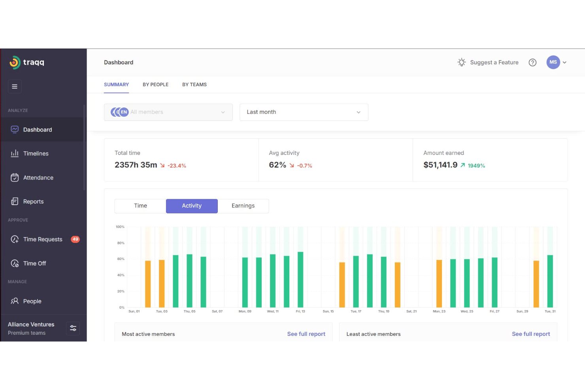Click the EN member avatar chip
Screen dimensions: 585x390
pos(124,112)
